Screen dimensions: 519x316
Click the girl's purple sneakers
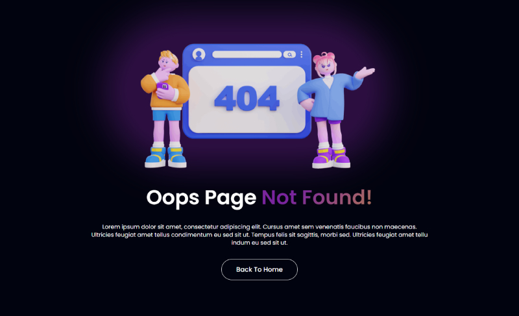(331, 158)
